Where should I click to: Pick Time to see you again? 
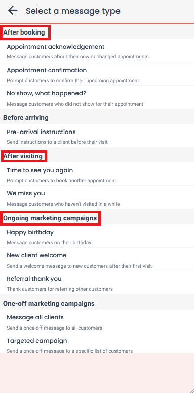click(97, 174)
